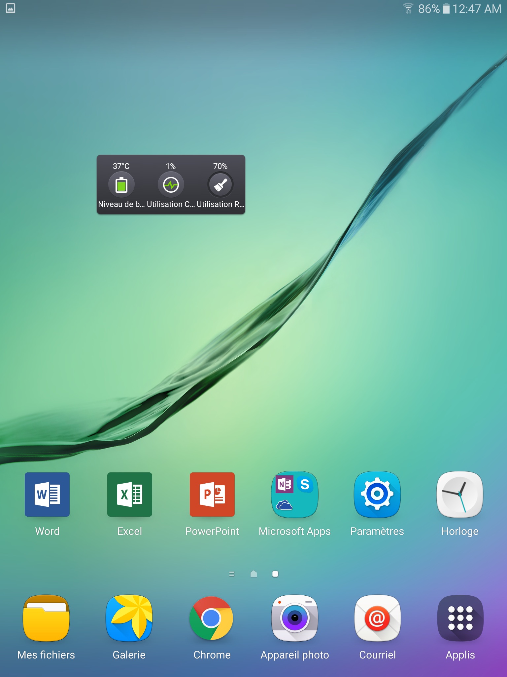The height and width of the screenshot is (677, 507).
Task: Open the Applis app drawer
Action: click(460, 618)
